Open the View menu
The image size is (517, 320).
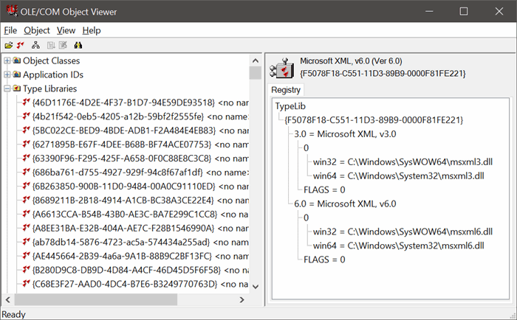[x=66, y=31]
